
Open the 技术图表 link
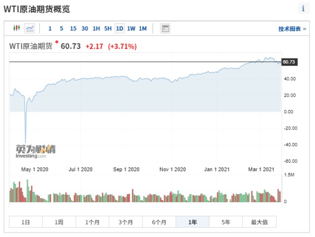(292, 29)
